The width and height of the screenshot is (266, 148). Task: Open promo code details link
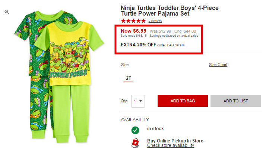pos(180,45)
